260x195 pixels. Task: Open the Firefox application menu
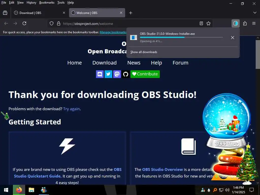(254, 23)
